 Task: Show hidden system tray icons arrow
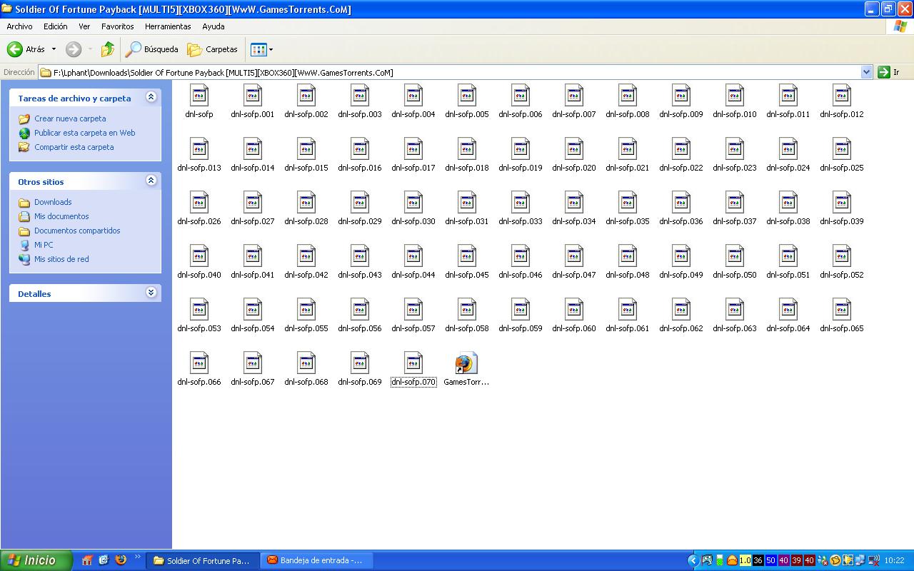tap(693, 560)
